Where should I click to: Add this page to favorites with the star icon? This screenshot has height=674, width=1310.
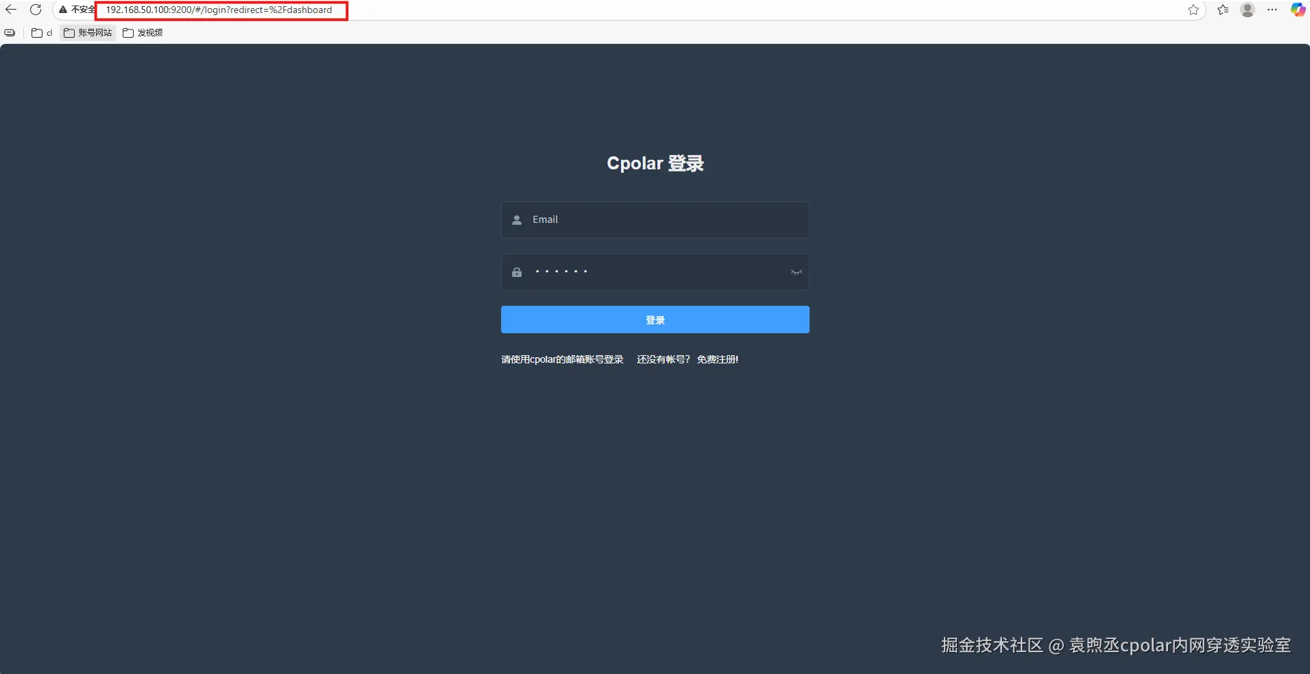1193,10
